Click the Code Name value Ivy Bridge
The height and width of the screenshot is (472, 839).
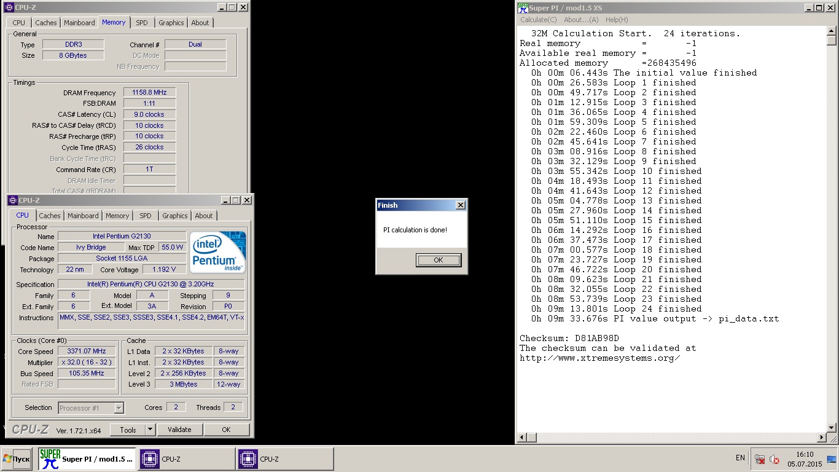click(x=91, y=247)
